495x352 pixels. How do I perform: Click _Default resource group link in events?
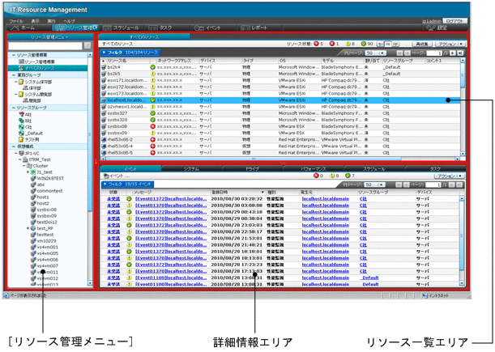(x=369, y=278)
